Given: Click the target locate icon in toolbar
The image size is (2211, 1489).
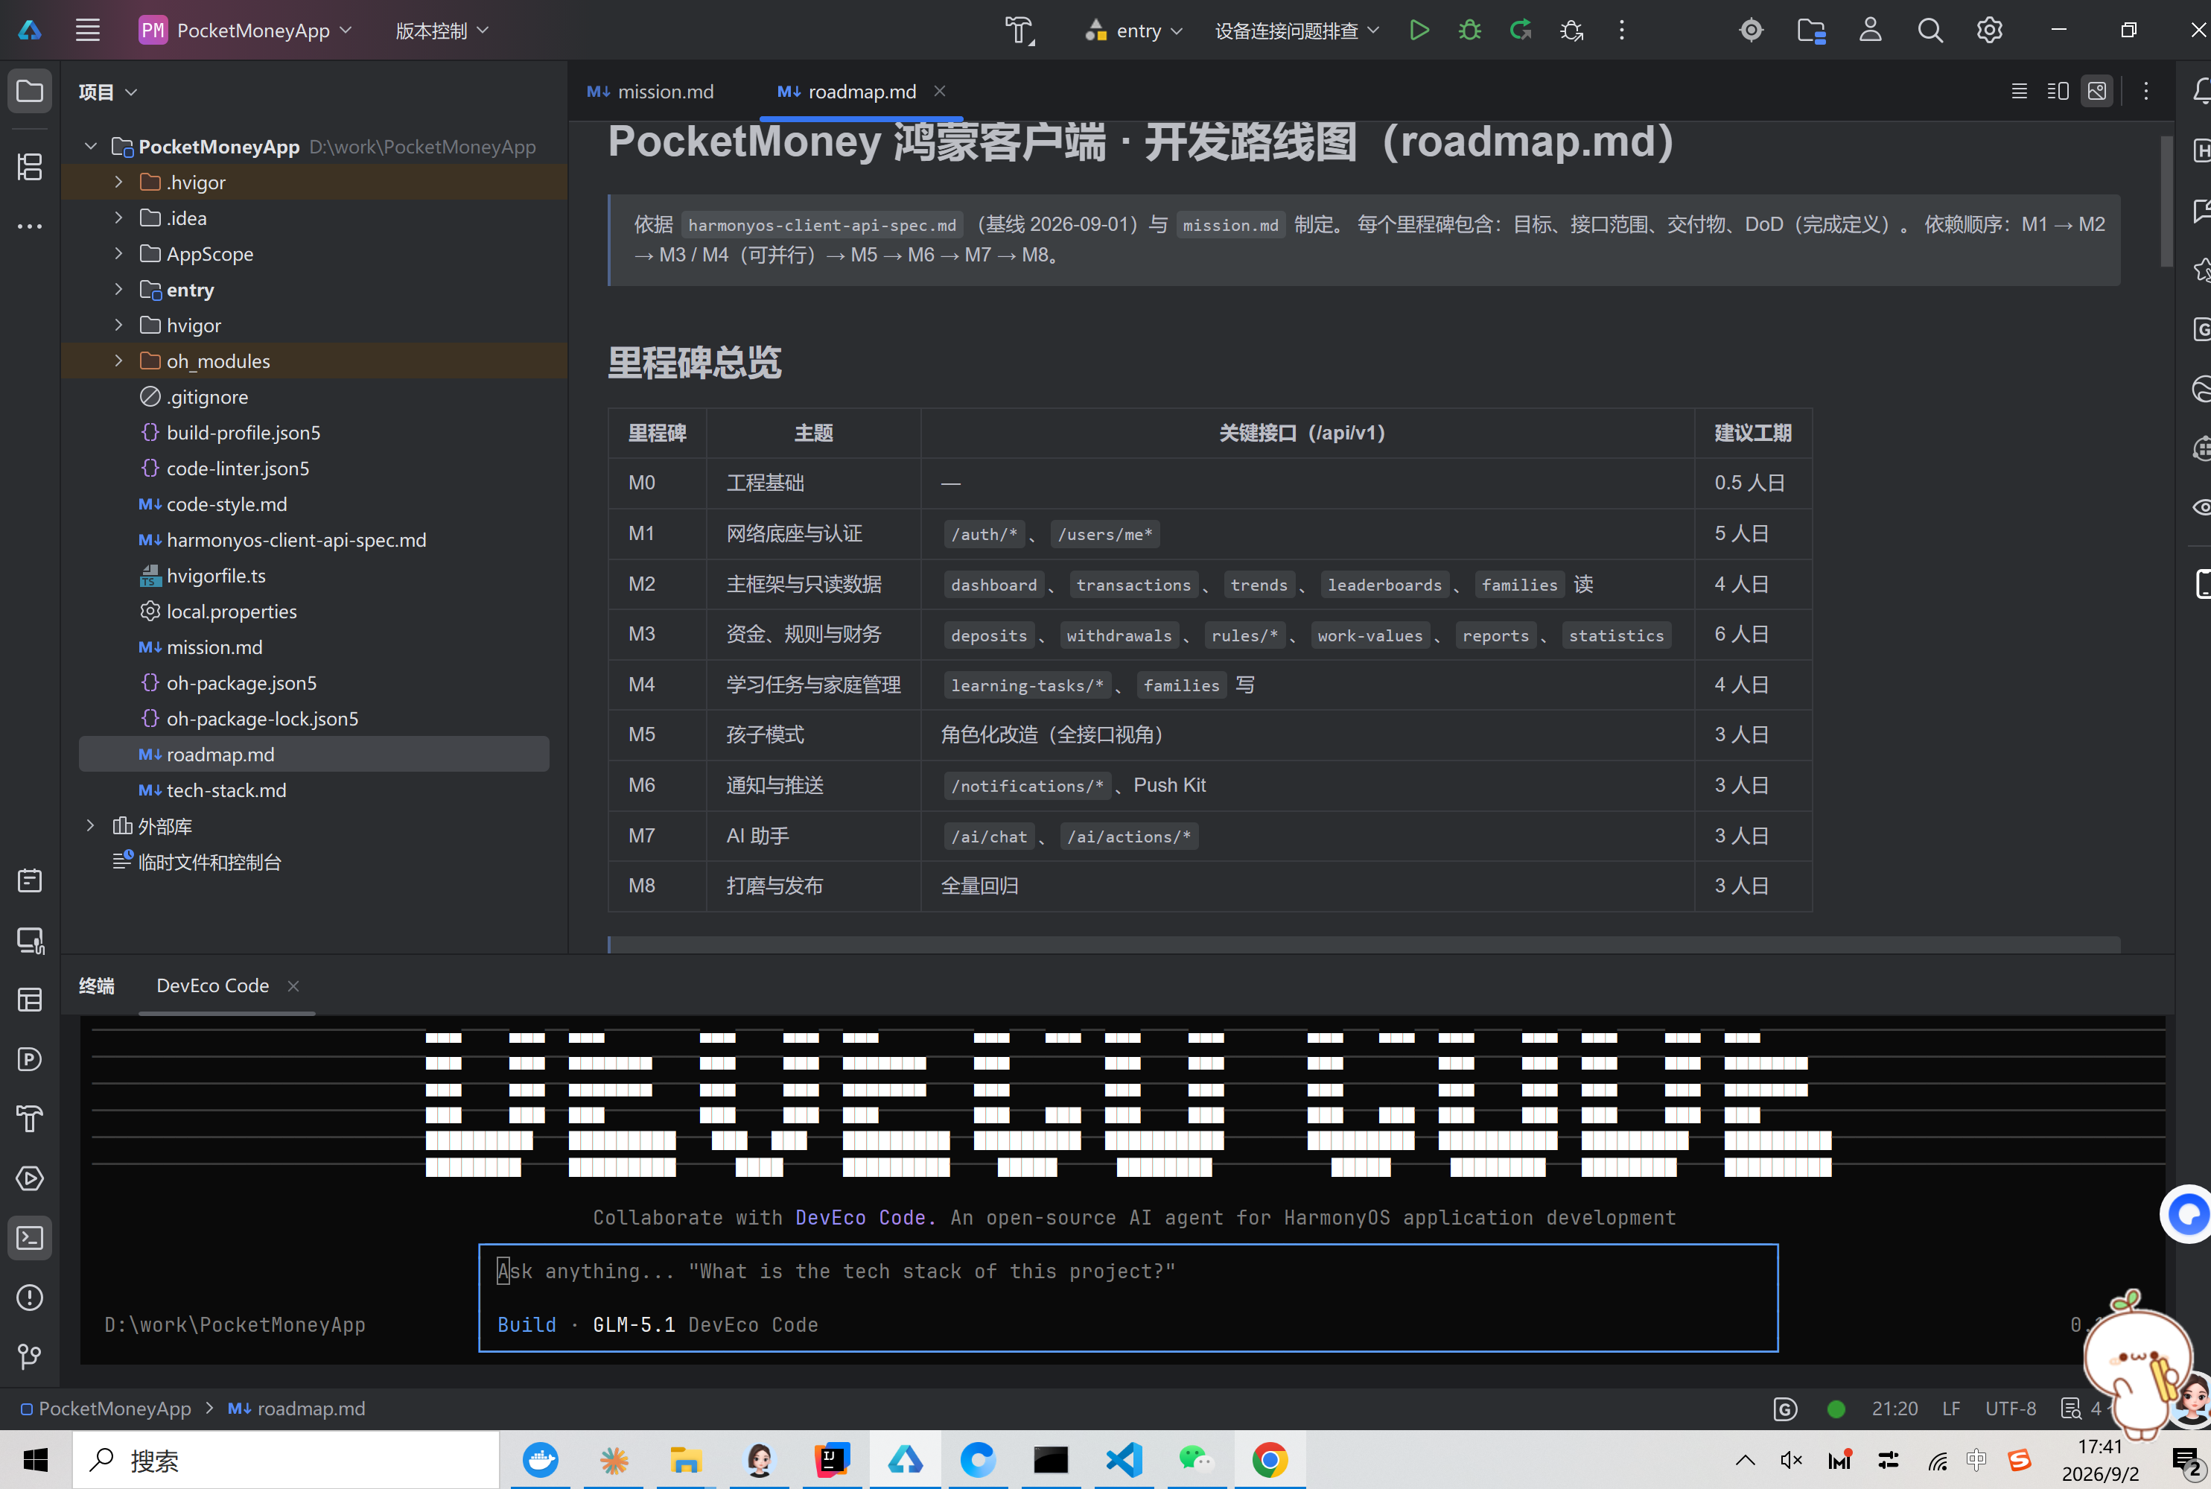Looking at the screenshot, I should pos(1752,31).
